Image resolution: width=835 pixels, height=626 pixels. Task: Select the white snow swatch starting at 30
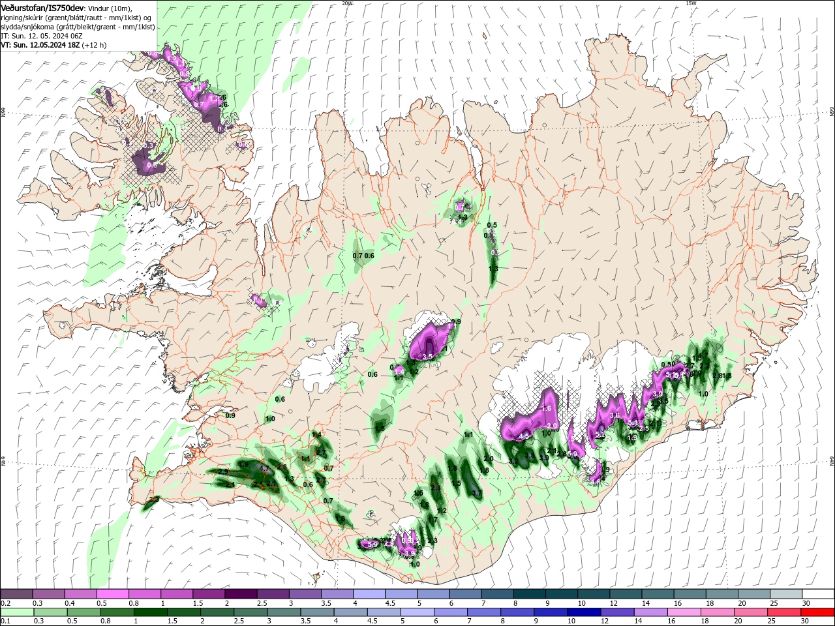click(x=817, y=594)
